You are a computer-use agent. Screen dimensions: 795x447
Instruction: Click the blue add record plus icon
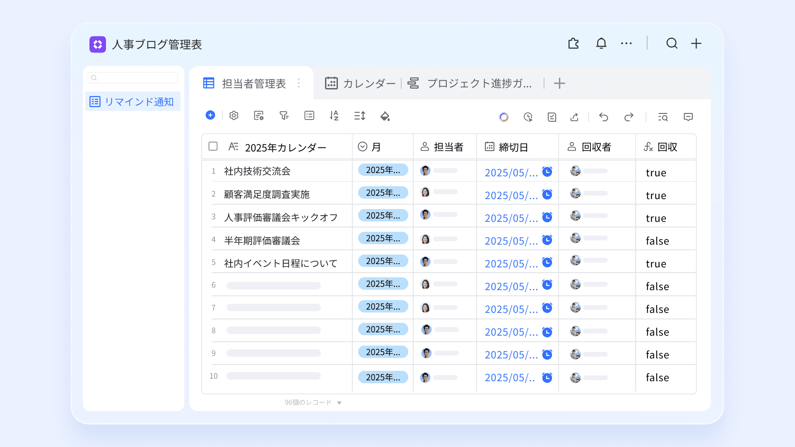(210, 115)
